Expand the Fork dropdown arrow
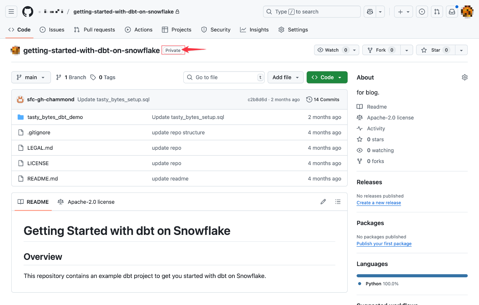The image size is (479, 305). [x=406, y=50]
